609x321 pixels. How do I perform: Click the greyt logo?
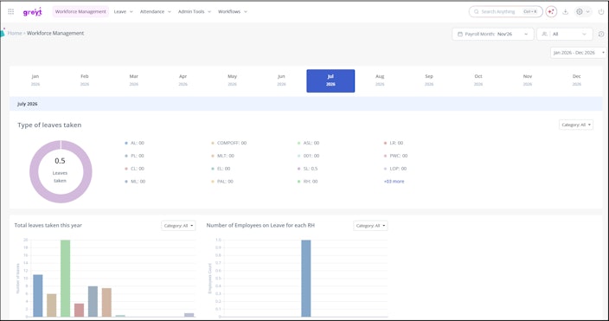32,12
